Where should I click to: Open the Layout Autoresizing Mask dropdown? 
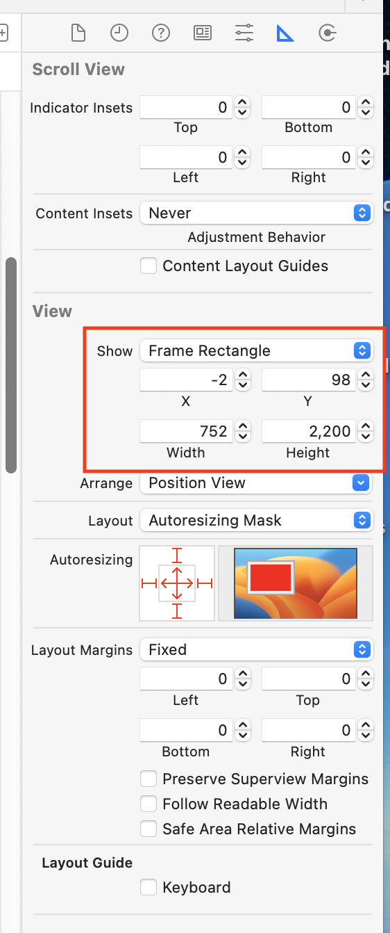click(x=256, y=520)
